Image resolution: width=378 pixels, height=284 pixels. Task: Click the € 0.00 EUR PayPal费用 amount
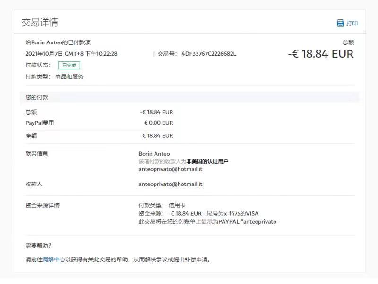[159, 123]
